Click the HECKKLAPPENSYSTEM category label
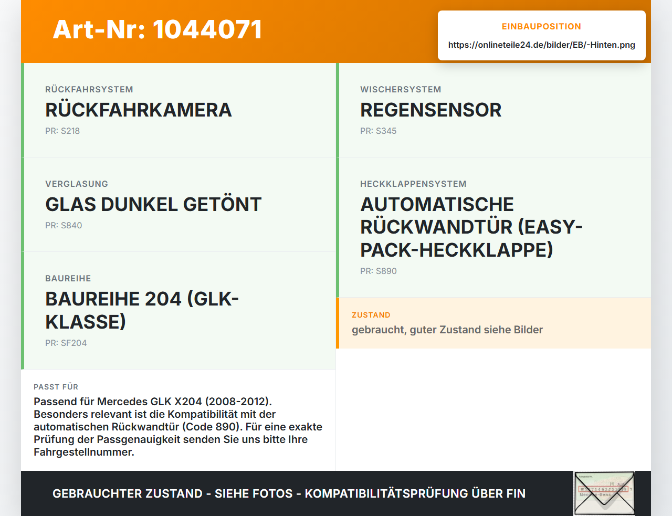 [x=413, y=184]
